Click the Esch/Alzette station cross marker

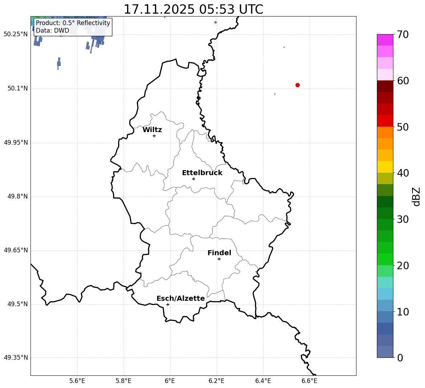[x=168, y=304]
